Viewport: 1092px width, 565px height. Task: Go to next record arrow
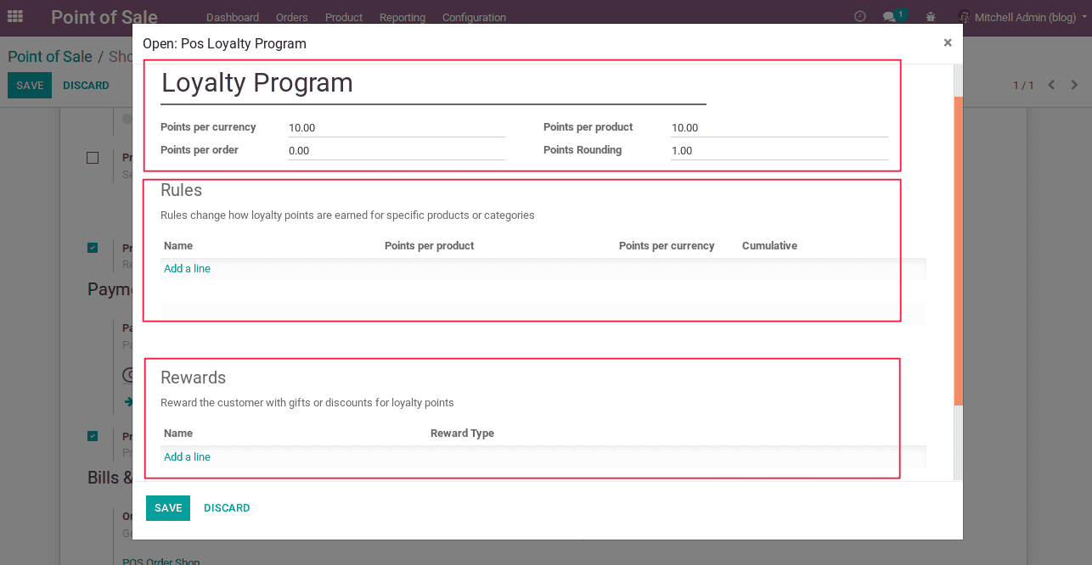(x=1074, y=85)
